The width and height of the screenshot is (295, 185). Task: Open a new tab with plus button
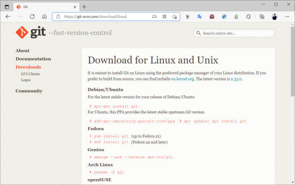(84, 7)
